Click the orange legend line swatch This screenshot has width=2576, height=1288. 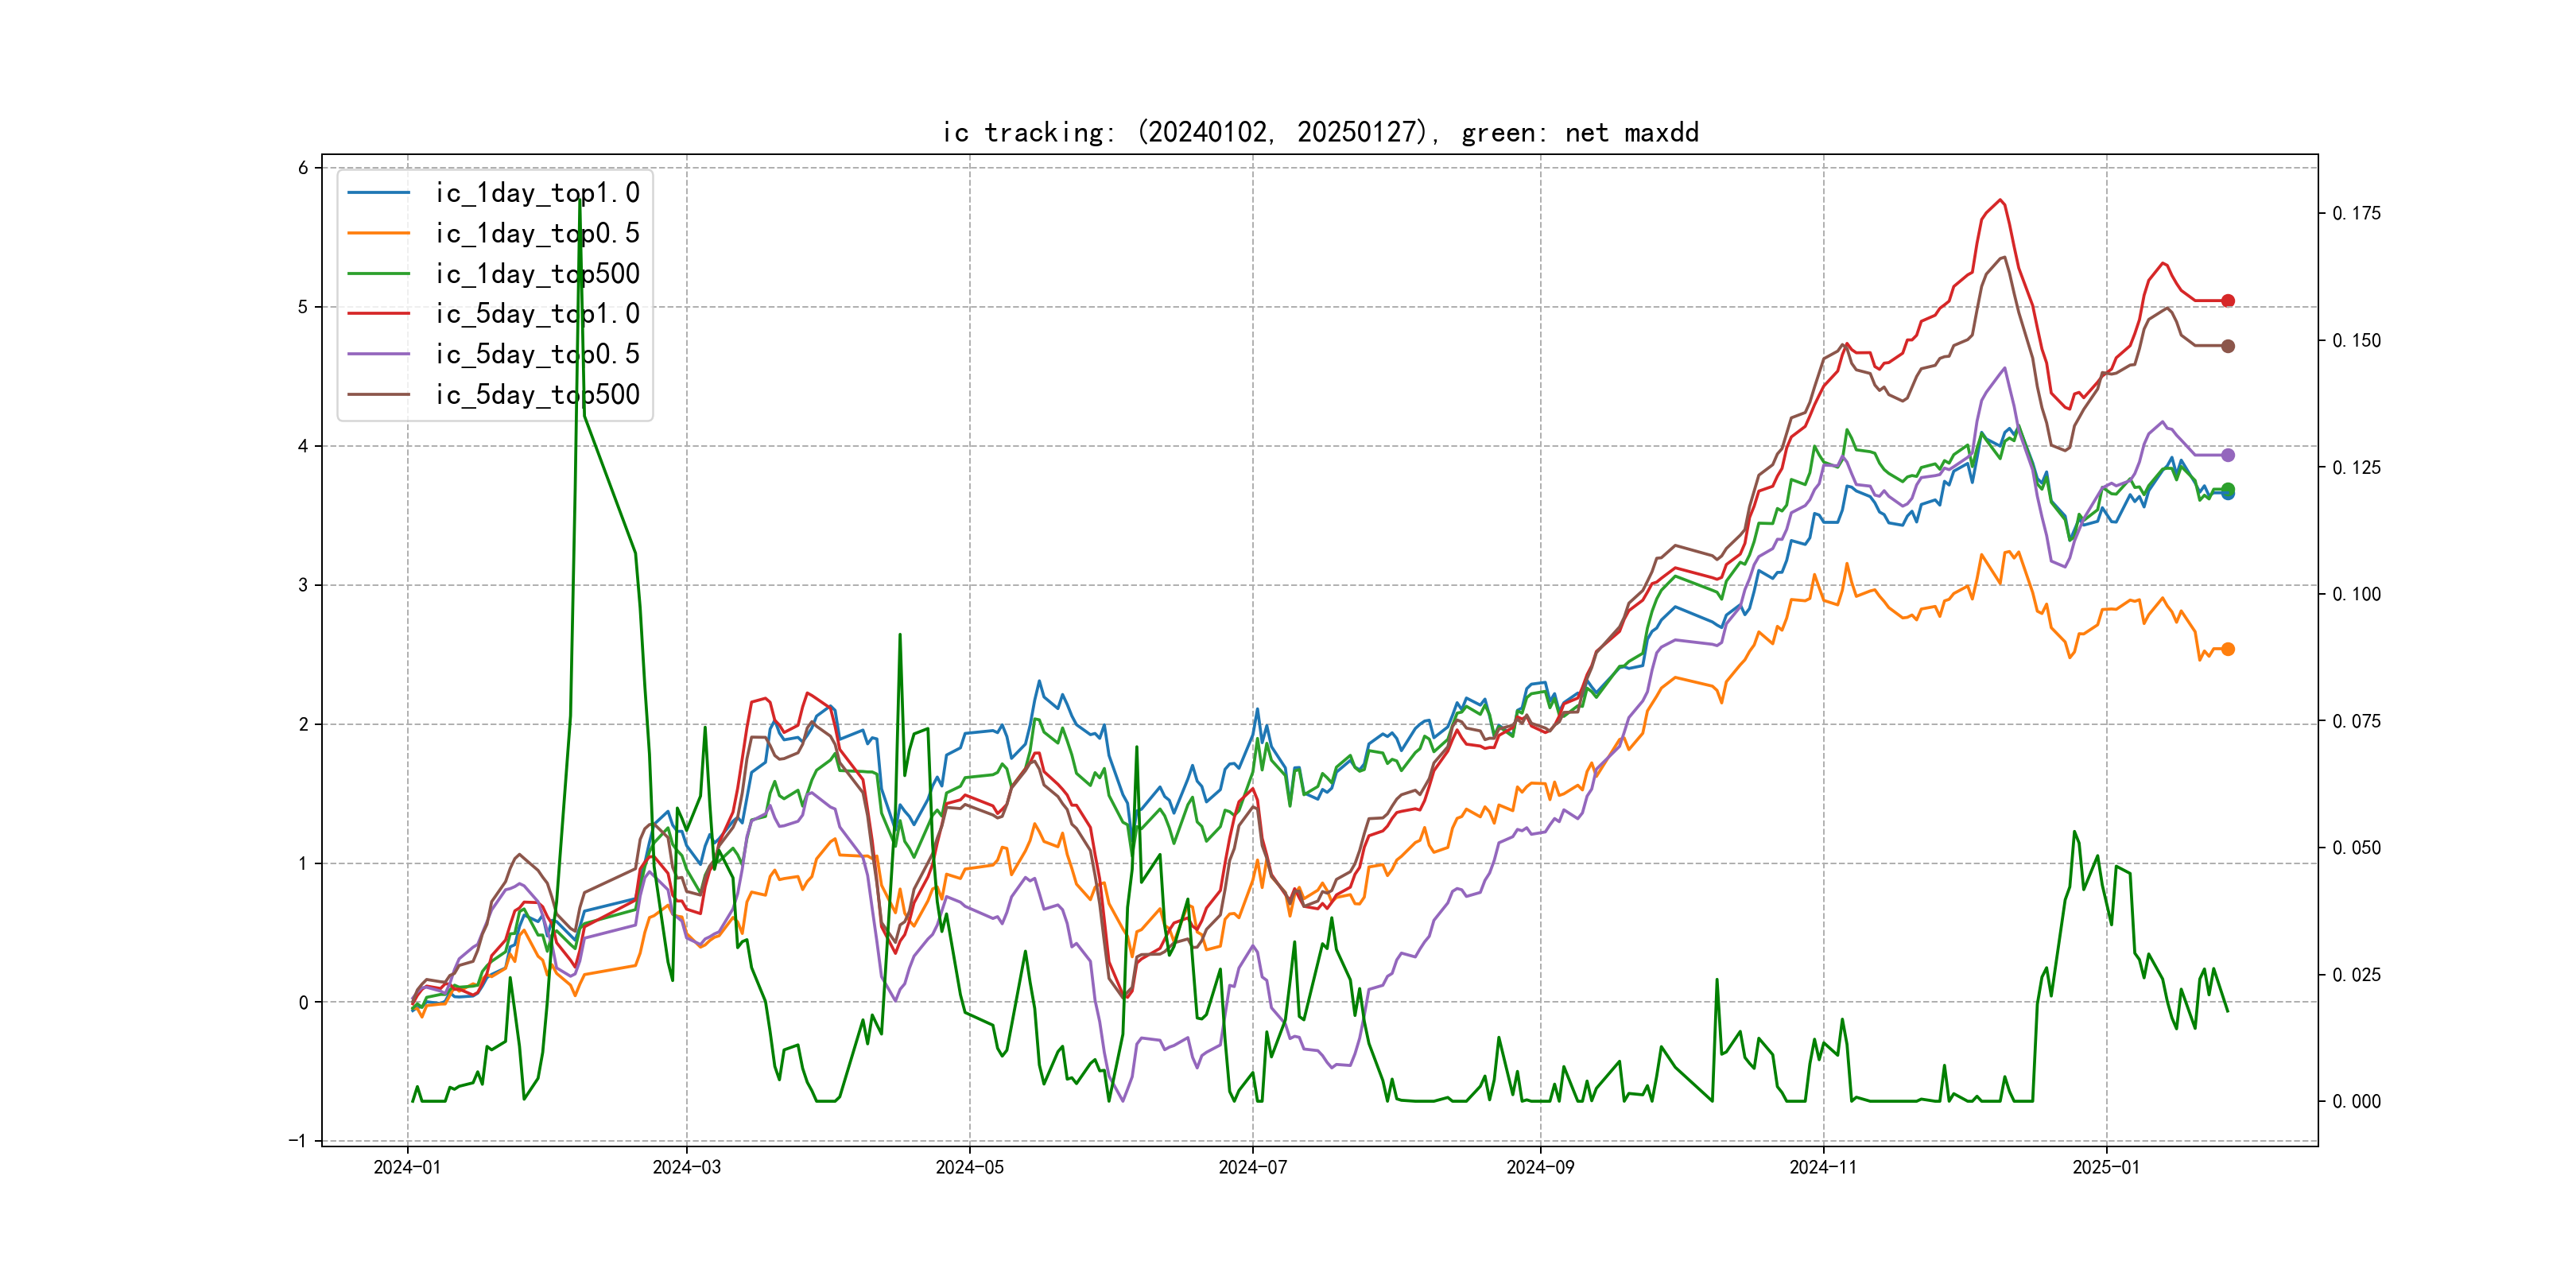(x=378, y=233)
